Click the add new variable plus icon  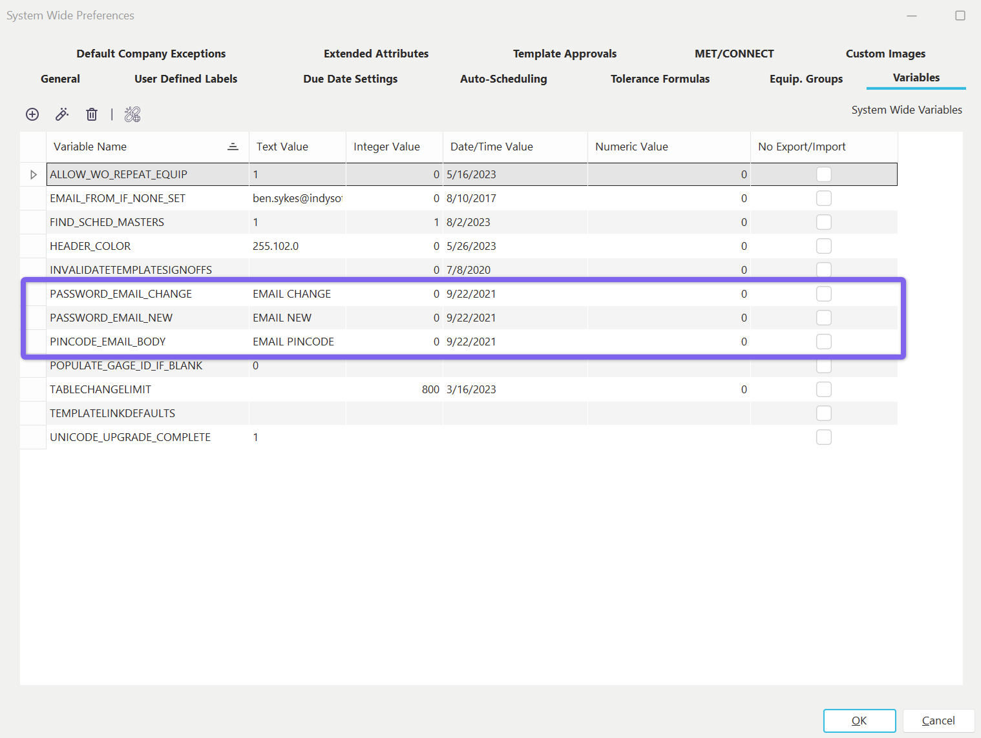click(x=32, y=114)
